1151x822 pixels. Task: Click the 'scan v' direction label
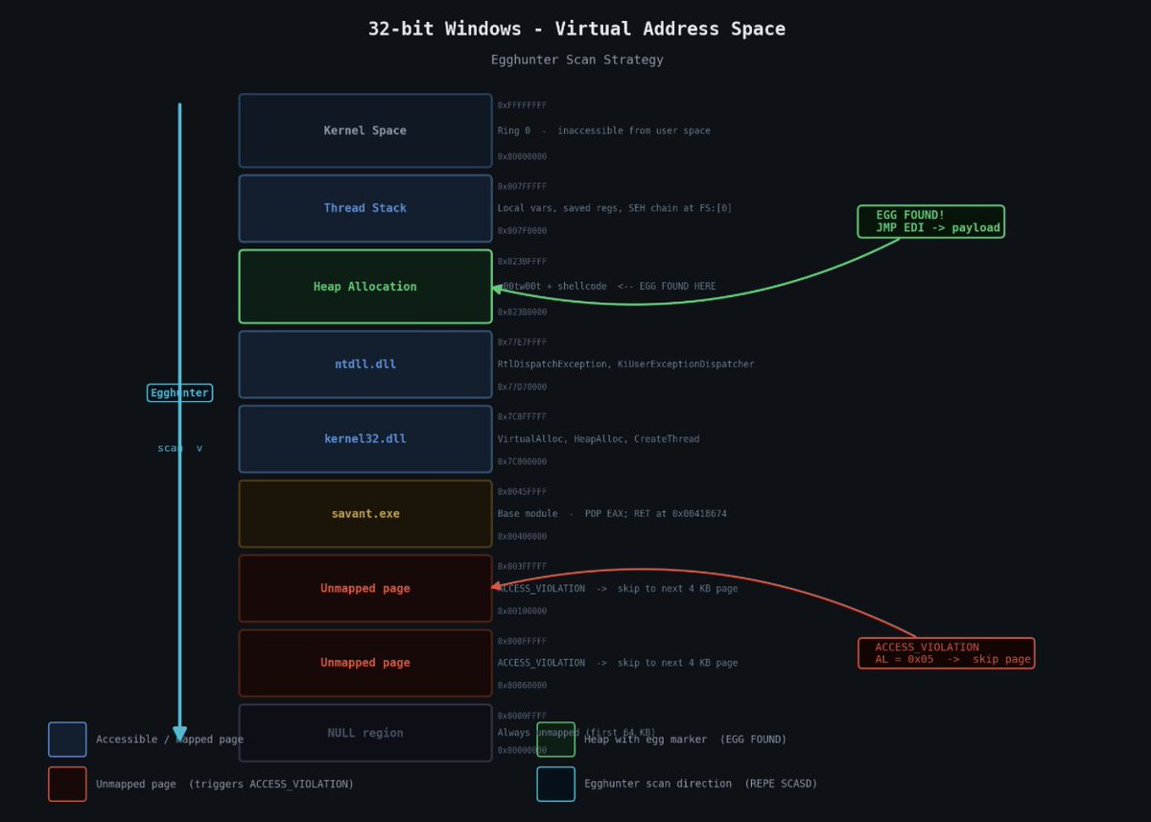point(180,448)
